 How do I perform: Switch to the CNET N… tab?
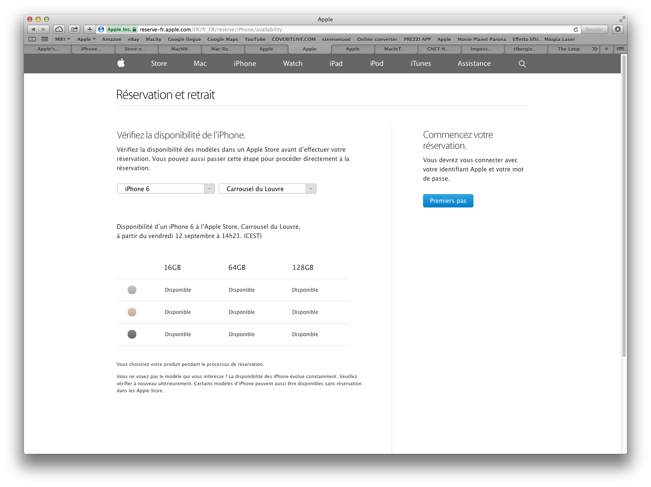[x=438, y=49]
